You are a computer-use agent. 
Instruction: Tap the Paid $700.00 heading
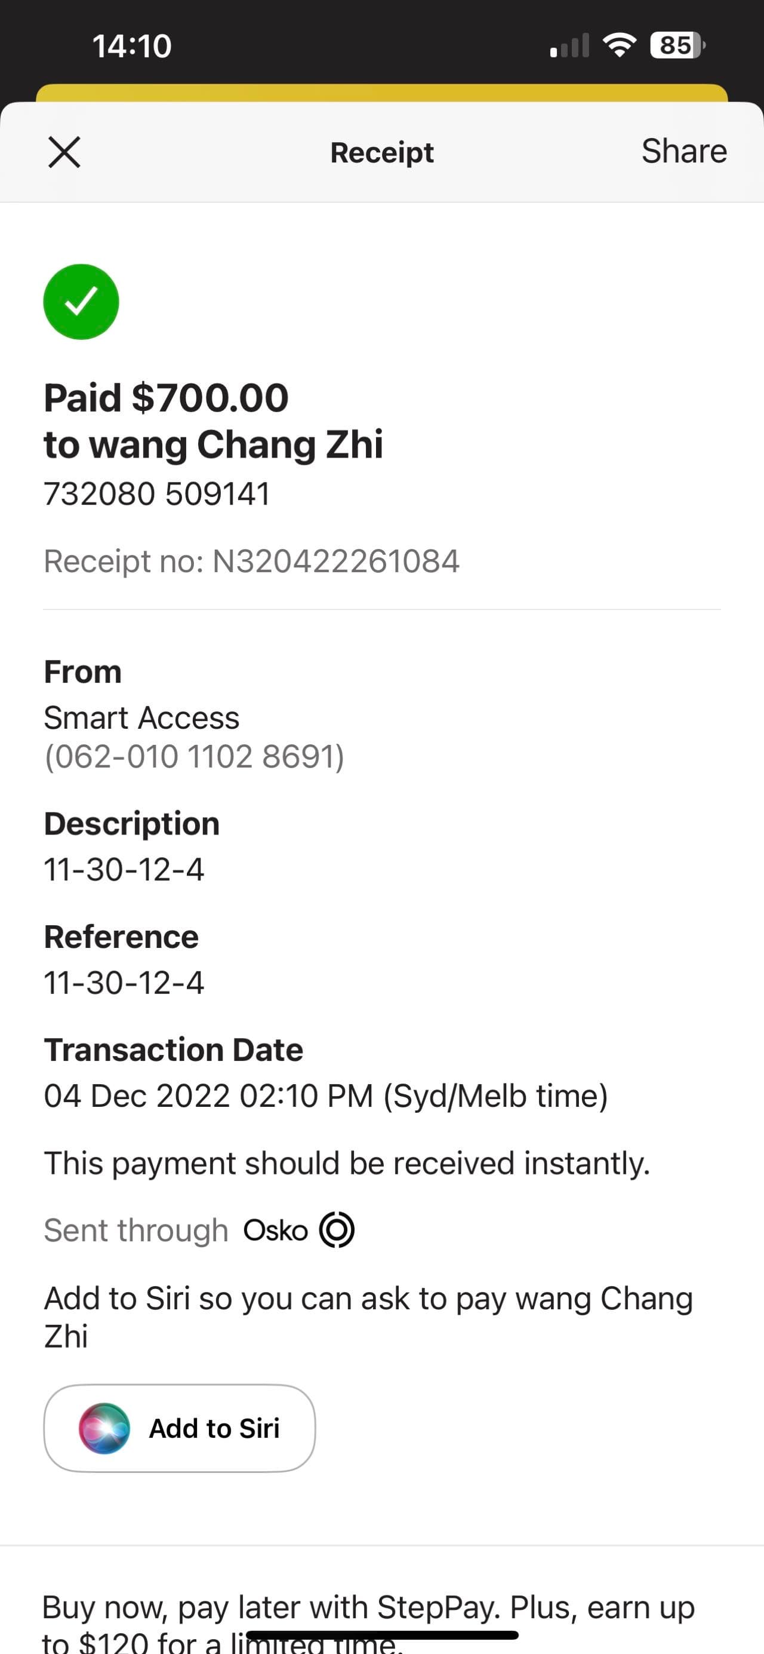(166, 397)
